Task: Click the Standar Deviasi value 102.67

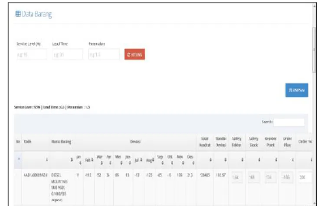Action: [221, 175]
